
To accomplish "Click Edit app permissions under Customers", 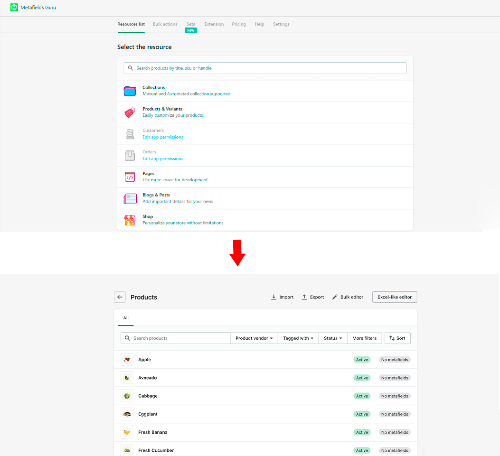I will click(x=162, y=137).
